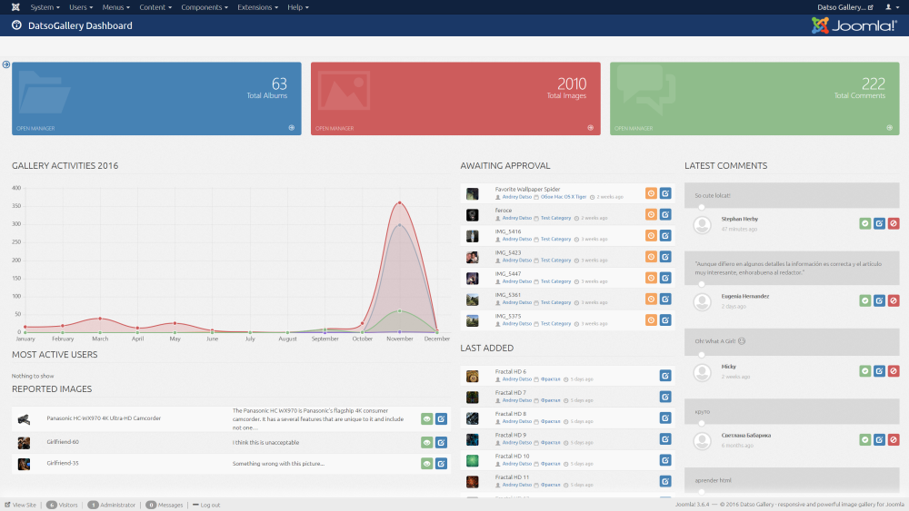Screen dimensions: 909x511
Task: Open the Components dropdown menu
Action: [x=204, y=7]
